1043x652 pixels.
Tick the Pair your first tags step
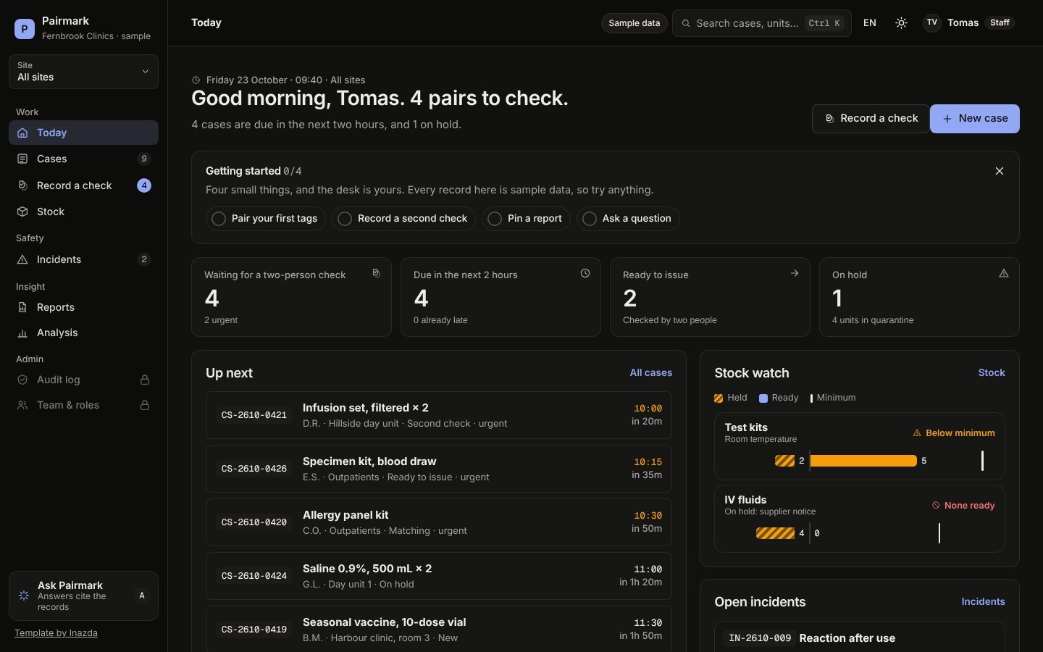pyautogui.click(x=266, y=219)
